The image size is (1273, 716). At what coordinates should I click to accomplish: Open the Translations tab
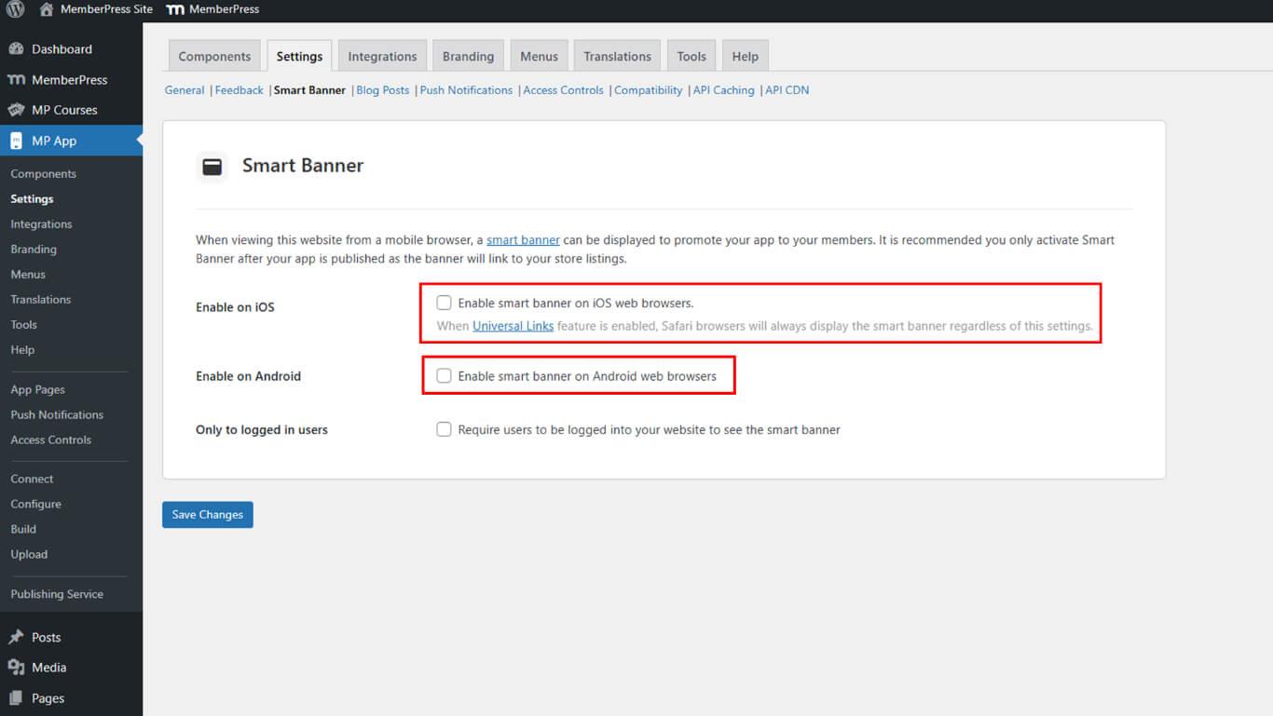coord(617,57)
